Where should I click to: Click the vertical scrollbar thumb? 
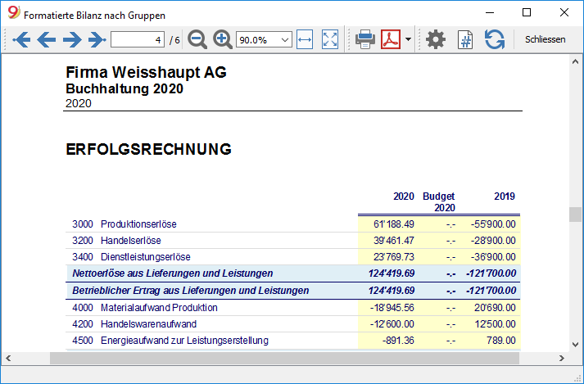pos(575,215)
